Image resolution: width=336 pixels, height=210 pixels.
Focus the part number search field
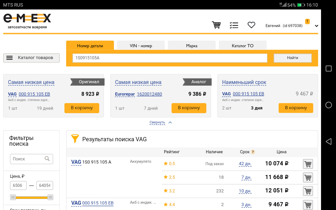[170, 58]
